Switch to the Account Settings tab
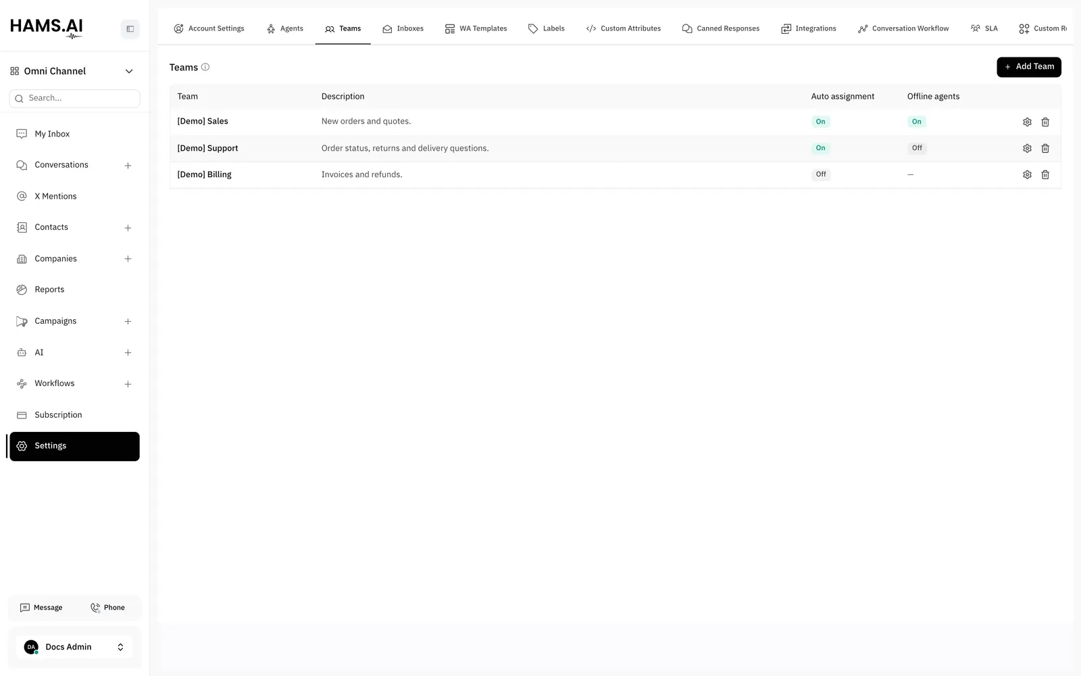This screenshot has height=676, width=1081. coord(209,28)
